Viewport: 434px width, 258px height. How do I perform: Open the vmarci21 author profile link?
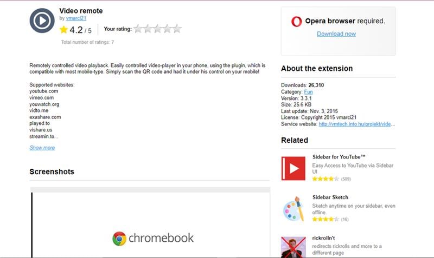tap(77, 18)
